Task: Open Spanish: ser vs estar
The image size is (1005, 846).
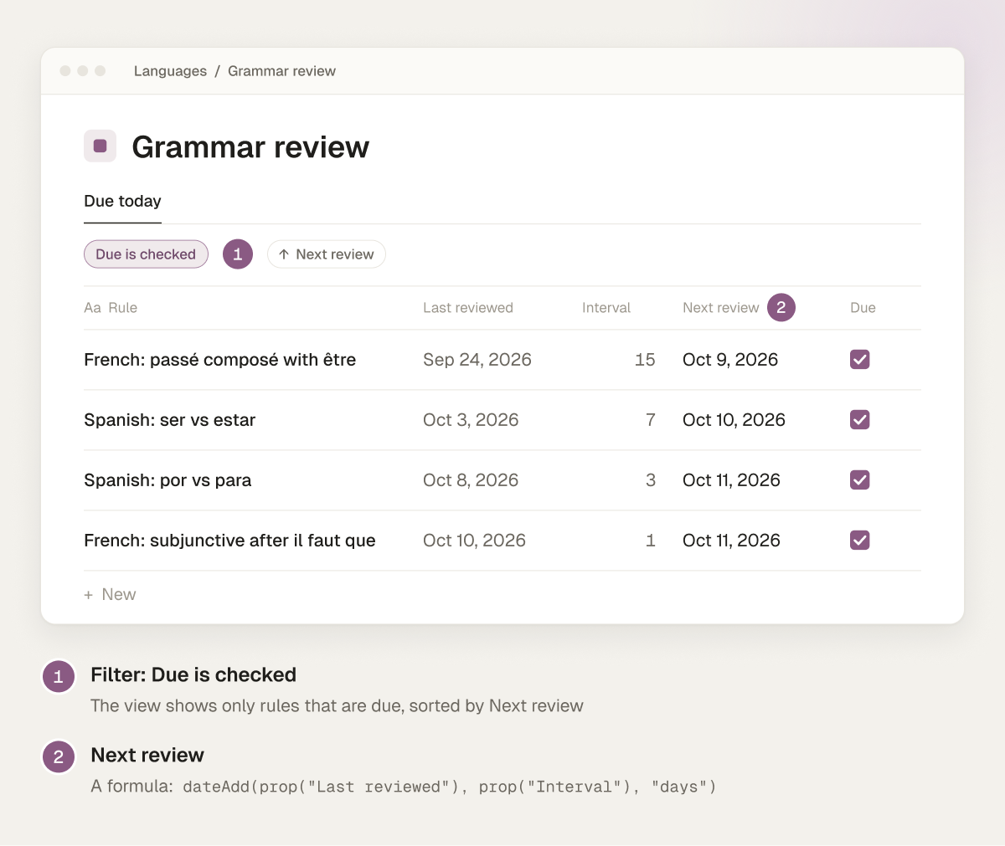Action: [x=169, y=420]
